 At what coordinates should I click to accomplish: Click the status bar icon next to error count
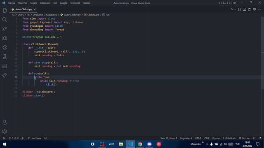click(x=23, y=138)
